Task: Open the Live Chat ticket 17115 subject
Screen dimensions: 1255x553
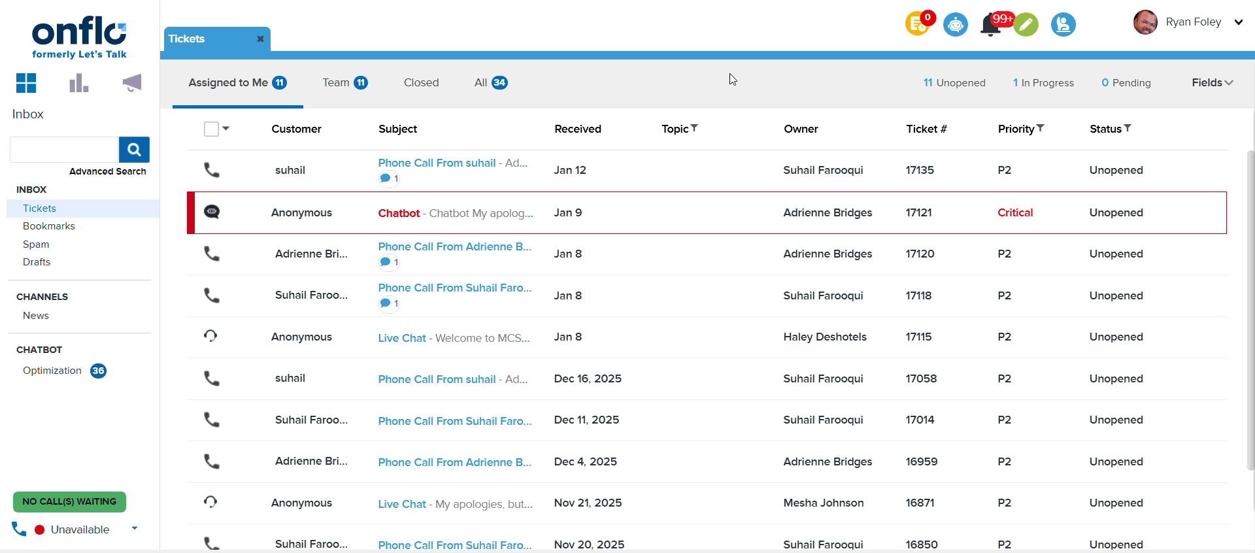Action: coord(402,338)
